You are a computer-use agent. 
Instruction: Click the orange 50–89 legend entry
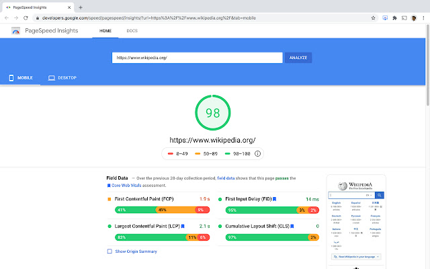point(206,154)
